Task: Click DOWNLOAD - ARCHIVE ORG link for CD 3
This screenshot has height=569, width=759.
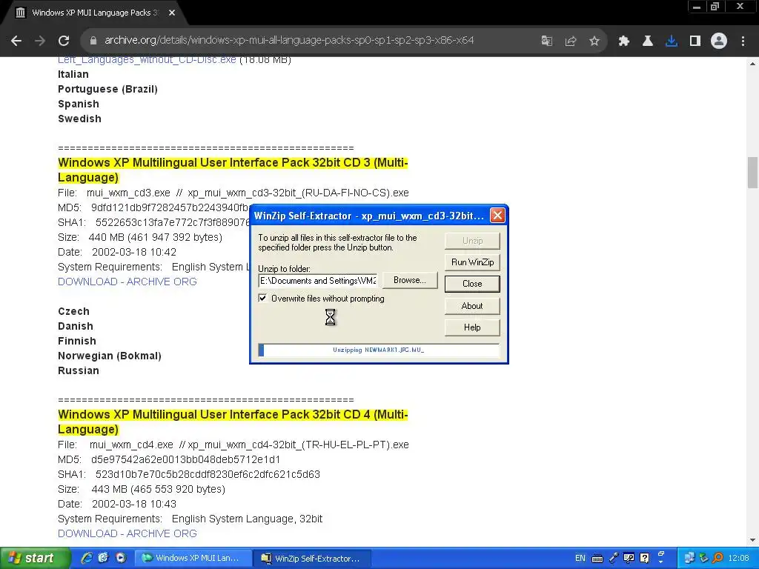Action: (127, 282)
